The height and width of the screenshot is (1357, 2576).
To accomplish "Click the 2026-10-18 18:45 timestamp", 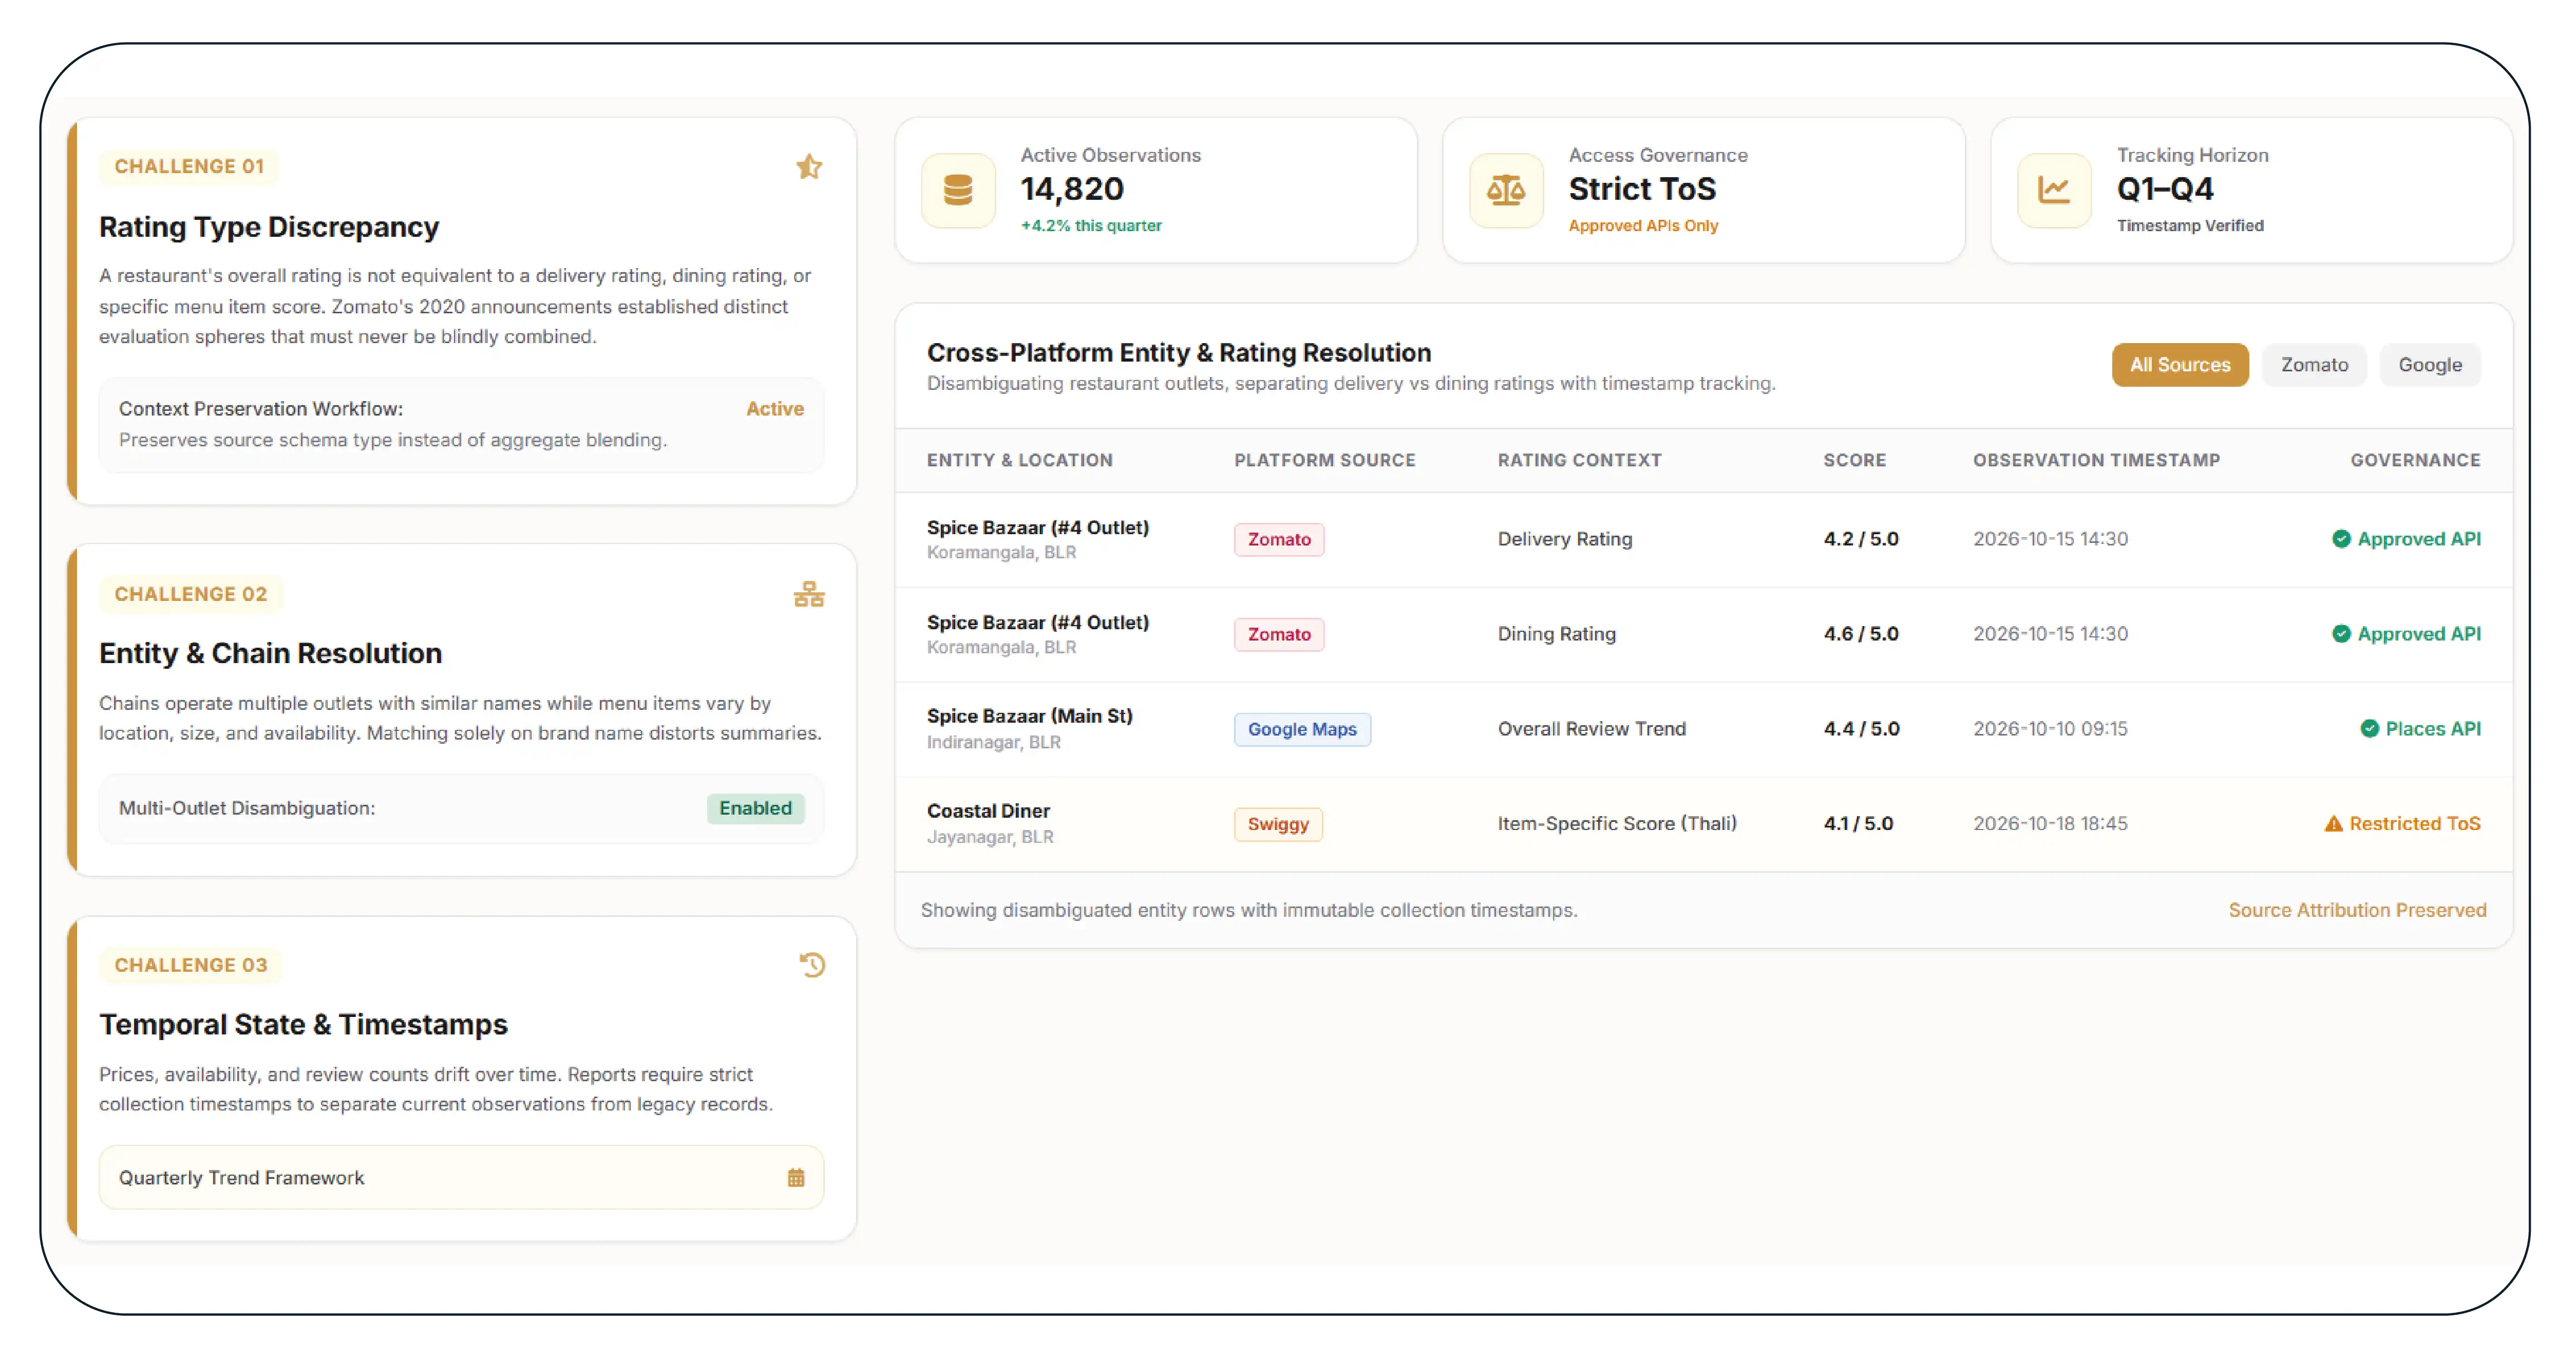I will click(x=2050, y=824).
